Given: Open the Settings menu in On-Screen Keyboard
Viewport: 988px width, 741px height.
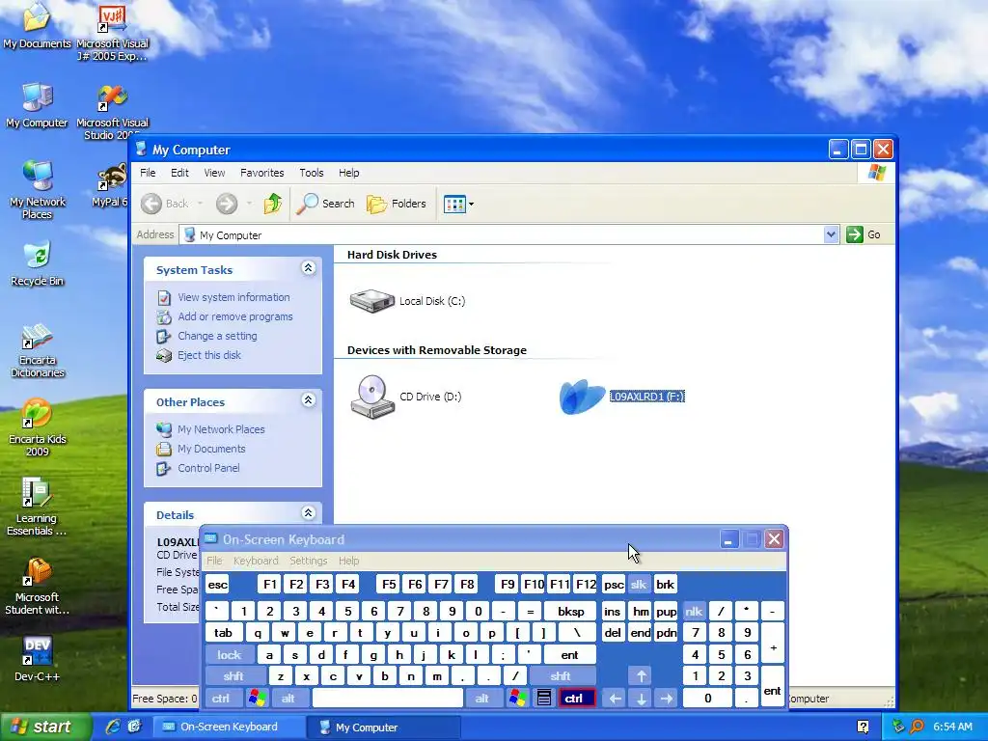Looking at the screenshot, I should point(308,561).
